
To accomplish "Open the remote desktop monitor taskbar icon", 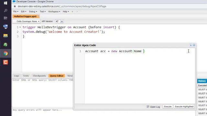I will click(5, 27).
